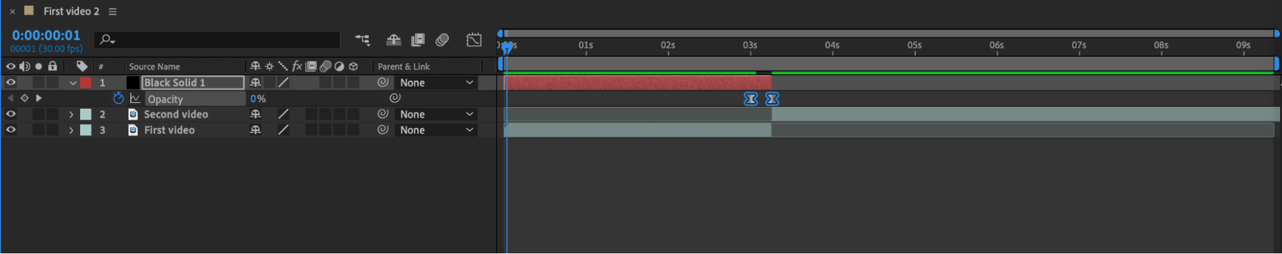Hide the Second video layer
Viewport: 1282px width, 254px height.
[x=11, y=114]
